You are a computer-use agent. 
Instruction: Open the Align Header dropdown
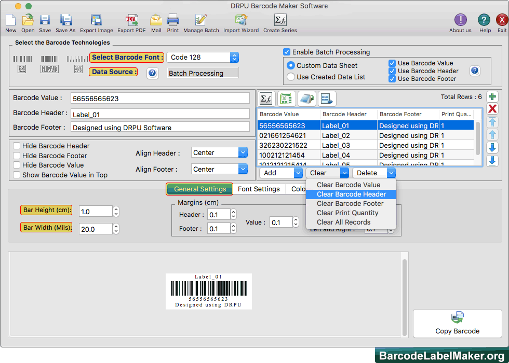point(219,152)
